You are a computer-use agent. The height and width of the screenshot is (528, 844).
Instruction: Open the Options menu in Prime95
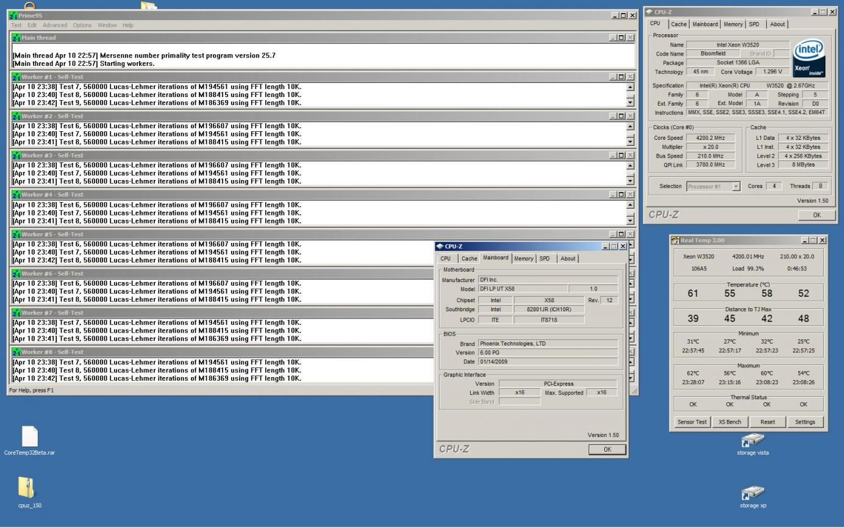[x=82, y=25]
